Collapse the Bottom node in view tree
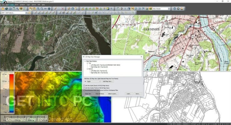 [87, 69]
